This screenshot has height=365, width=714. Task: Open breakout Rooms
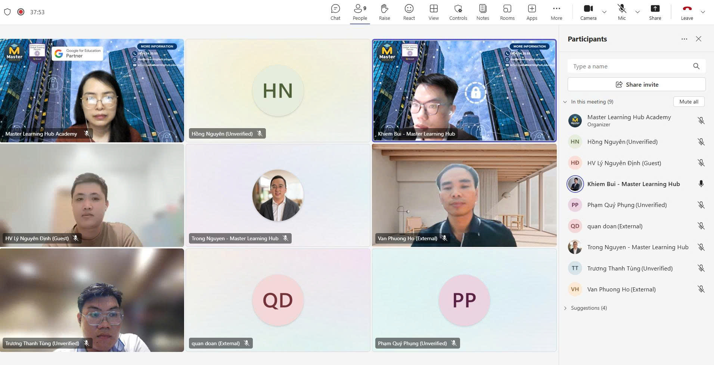point(507,12)
